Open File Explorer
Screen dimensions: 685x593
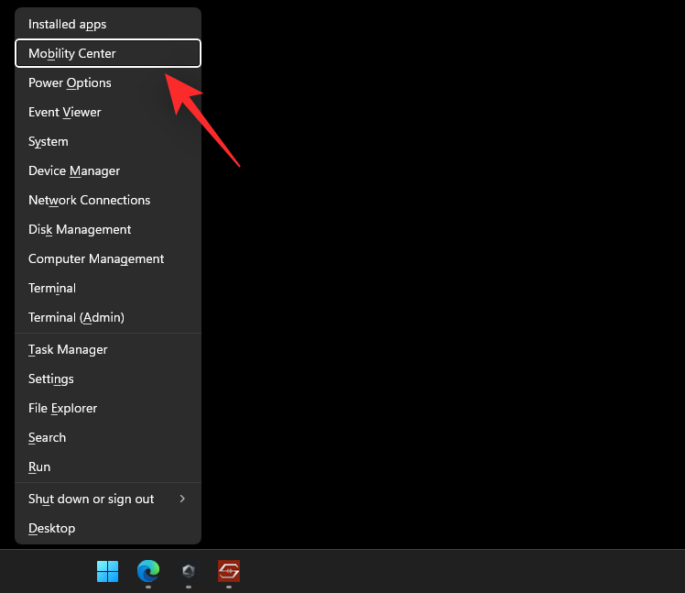coord(62,408)
